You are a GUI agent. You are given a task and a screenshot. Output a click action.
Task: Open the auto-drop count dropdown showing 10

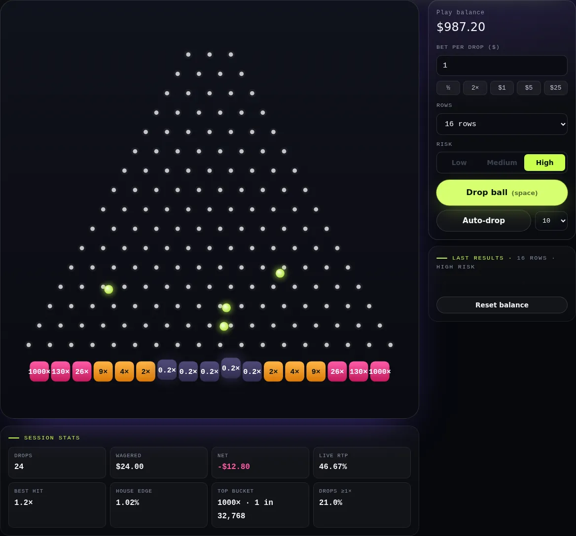(x=551, y=221)
